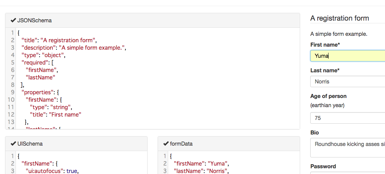Click the "firstName": "Yuma" line in formData
This screenshot has height=174, width=385.
201,164
